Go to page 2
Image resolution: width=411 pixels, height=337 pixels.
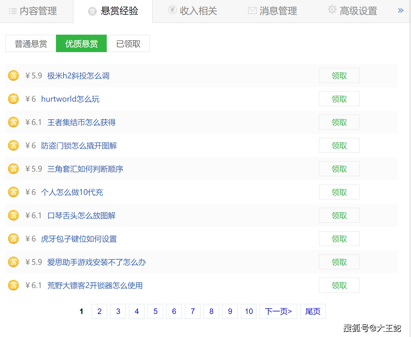[99, 311]
